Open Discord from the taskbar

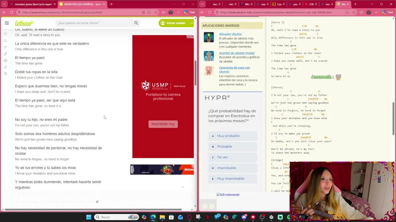coord(244,217)
